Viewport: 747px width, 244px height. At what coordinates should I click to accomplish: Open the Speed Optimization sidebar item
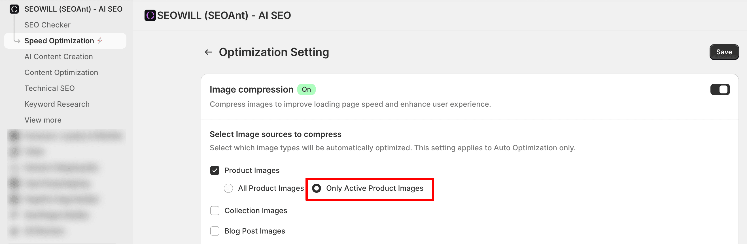point(59,41)
